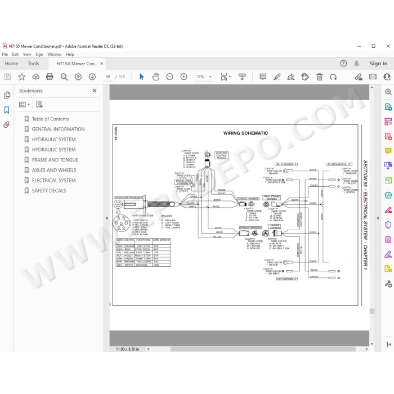The height and width of the screenshot is (394, 394).
Task: Click the Add comment sticky note icon
Action: point(263,77)
